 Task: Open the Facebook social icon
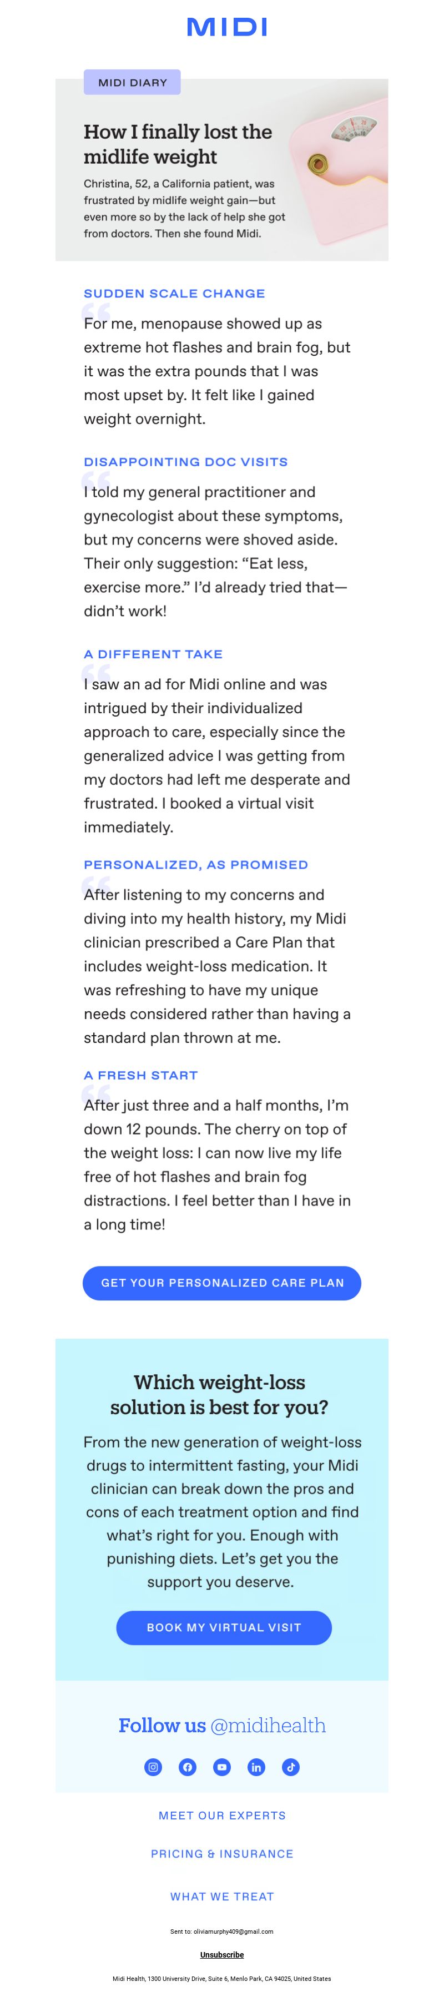[x=188, y=1767]
